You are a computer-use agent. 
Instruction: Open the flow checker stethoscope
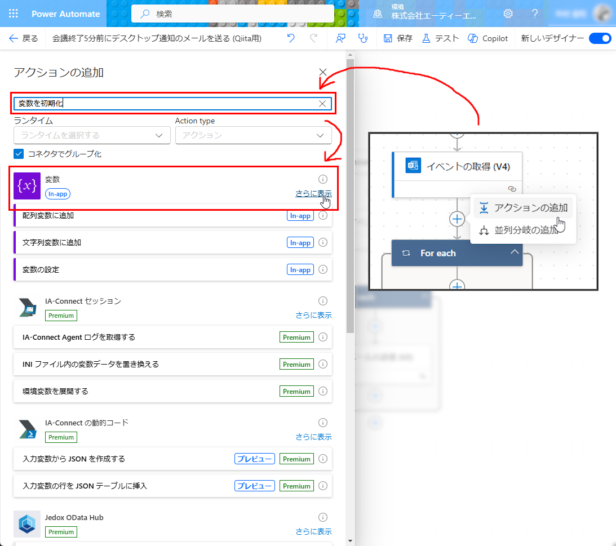(x=363, y=38)
